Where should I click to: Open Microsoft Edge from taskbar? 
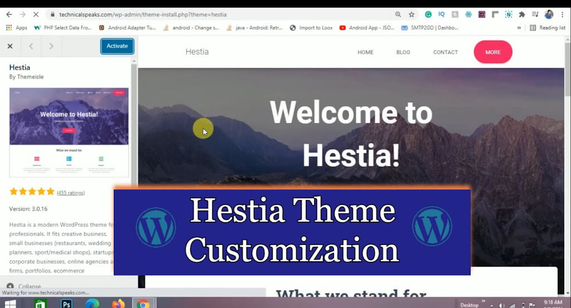[x=92, y=304]
